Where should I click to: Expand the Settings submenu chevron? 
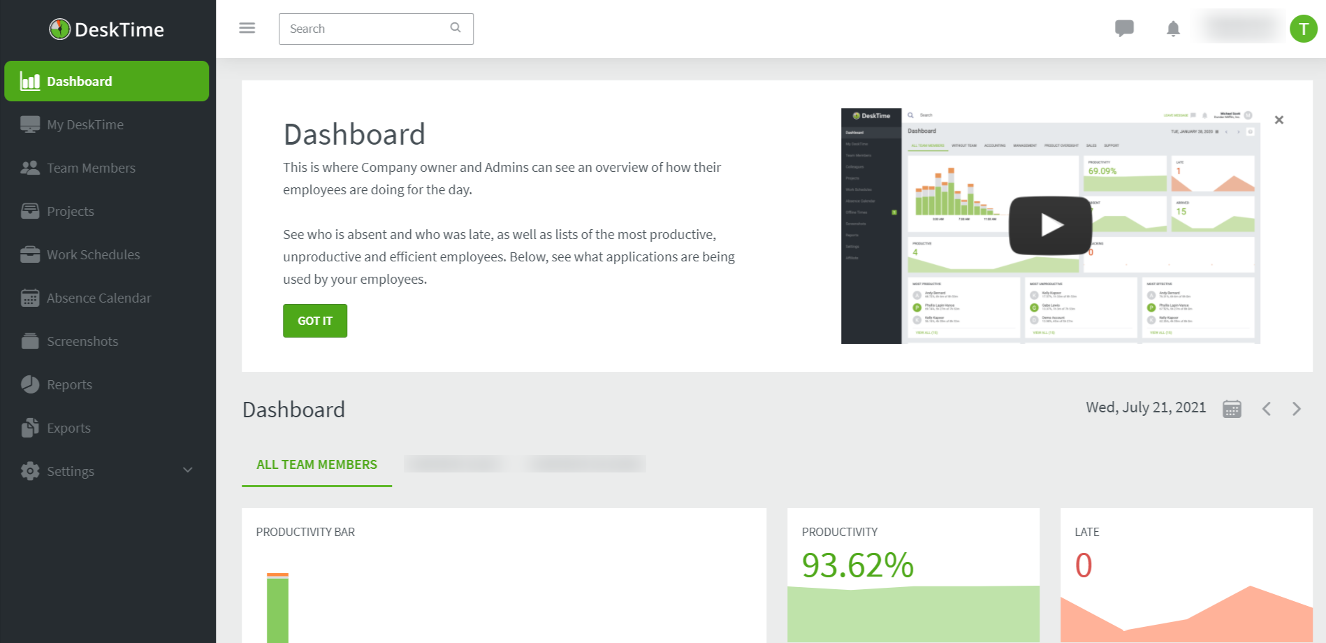(x=187, y=470)
